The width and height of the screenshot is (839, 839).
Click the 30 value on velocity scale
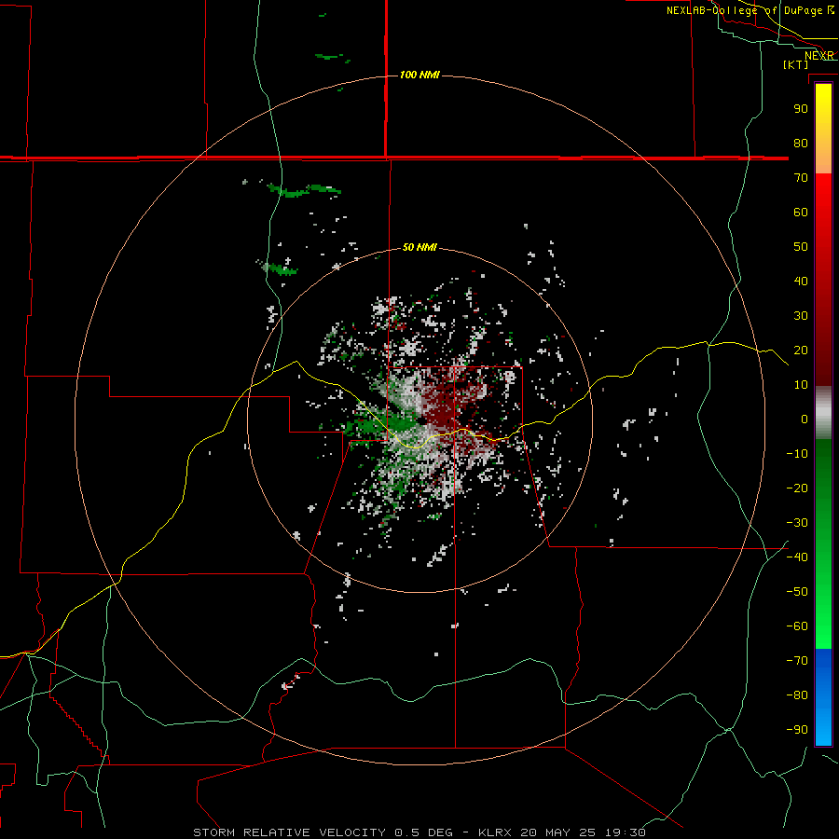(x=801, y=316)
